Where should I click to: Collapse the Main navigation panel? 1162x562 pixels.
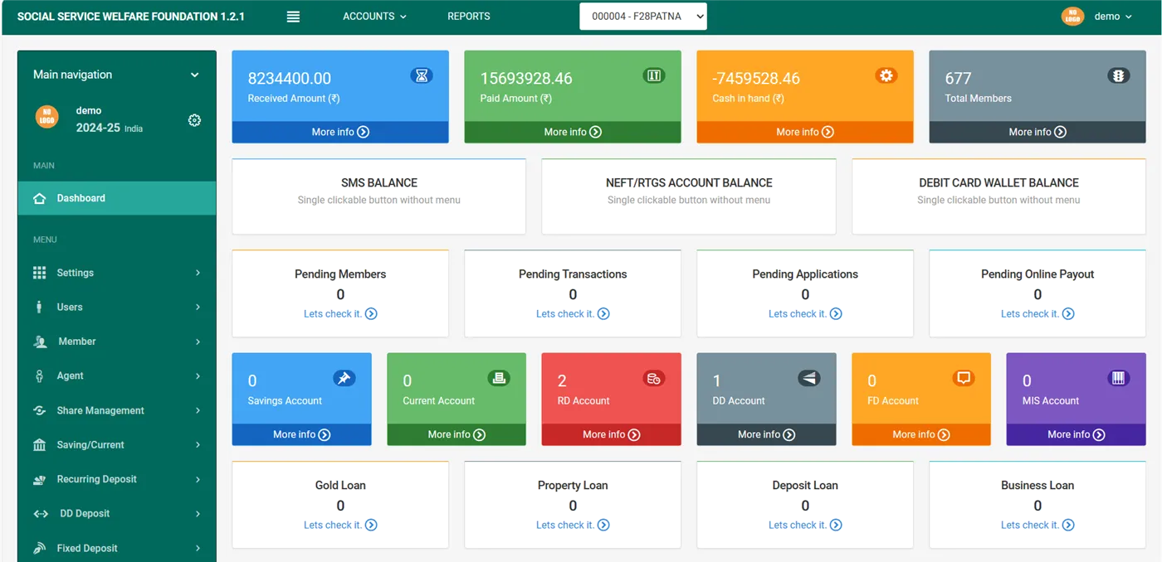[x=194, y=75]
